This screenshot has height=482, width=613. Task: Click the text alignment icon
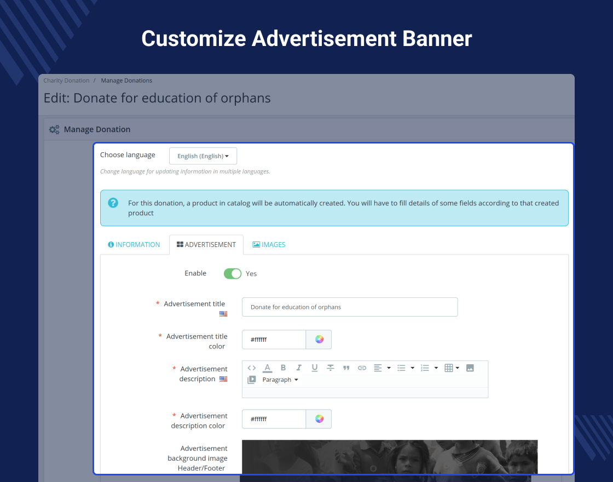point(378,368)
